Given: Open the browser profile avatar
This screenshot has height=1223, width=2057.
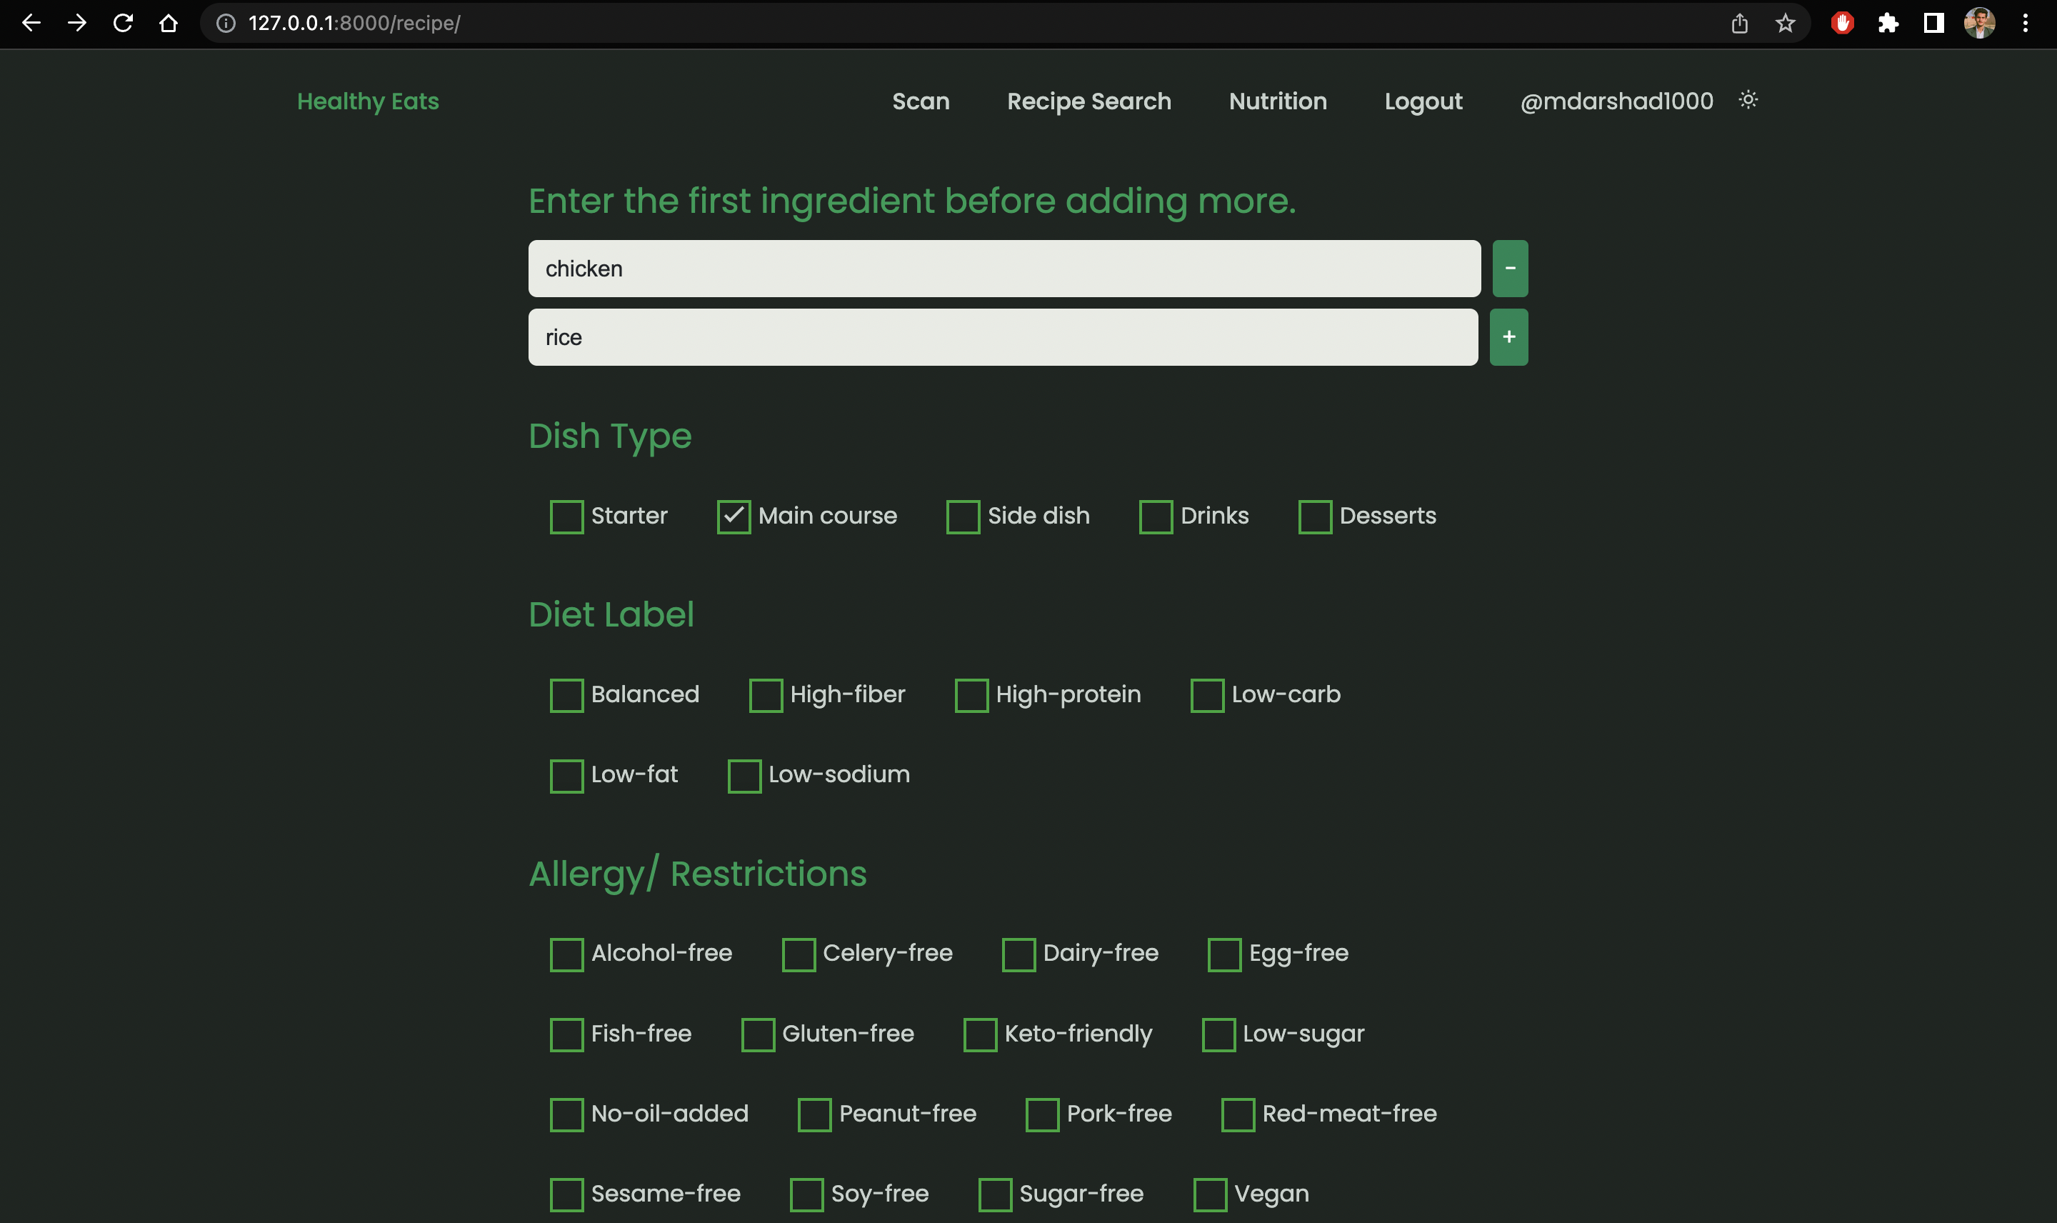Looking at the screenshot, I should 1981,23.
